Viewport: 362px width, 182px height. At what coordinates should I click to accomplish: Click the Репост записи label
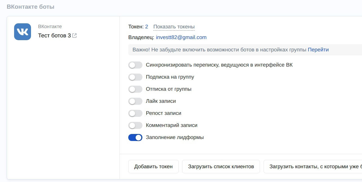[x=164, y=113]
